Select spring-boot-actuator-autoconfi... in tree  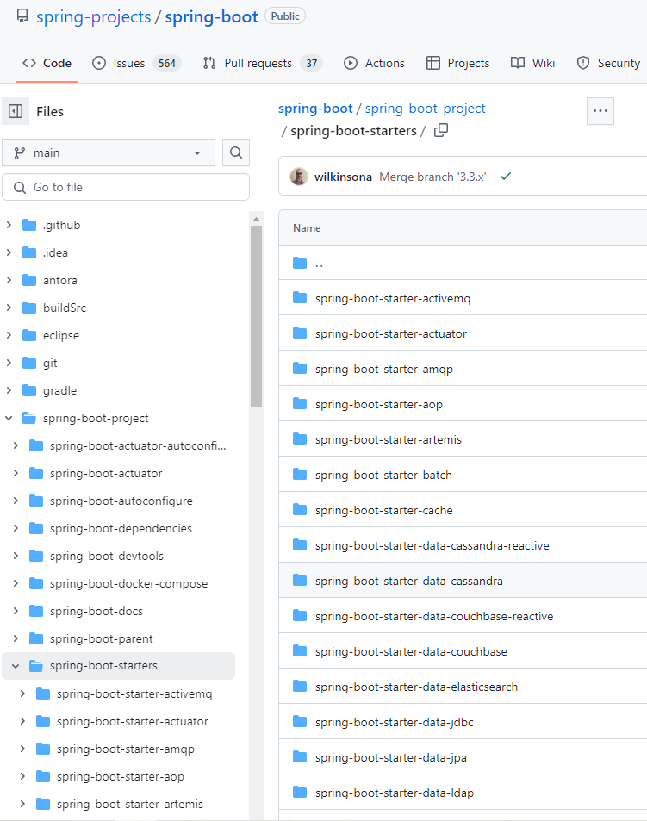(x=138, y=445)
